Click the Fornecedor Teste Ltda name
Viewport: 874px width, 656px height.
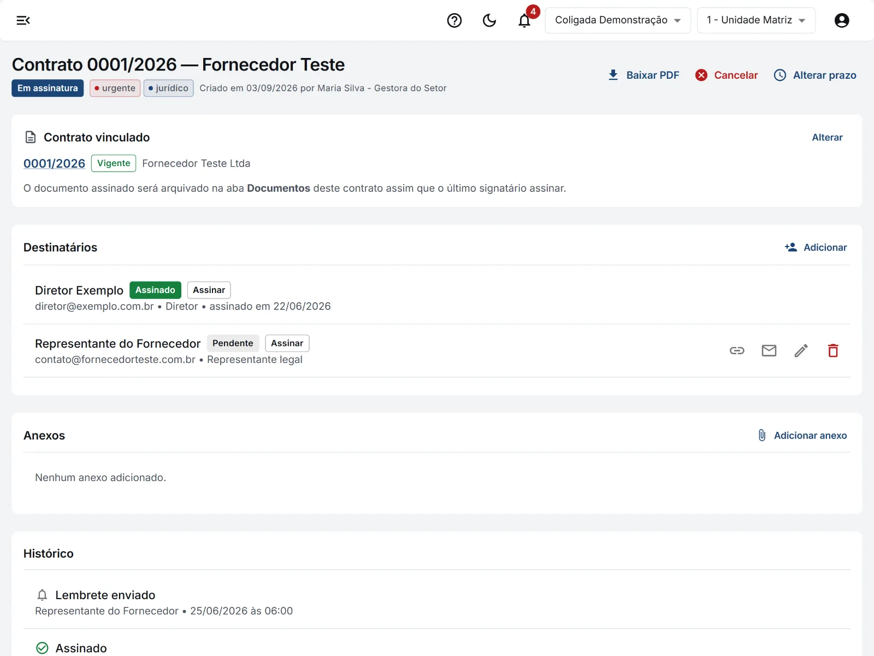[x=196, y=163]
